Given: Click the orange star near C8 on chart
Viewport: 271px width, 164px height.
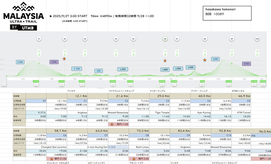Looking at the screenshot, I should (x=205, y=60).
